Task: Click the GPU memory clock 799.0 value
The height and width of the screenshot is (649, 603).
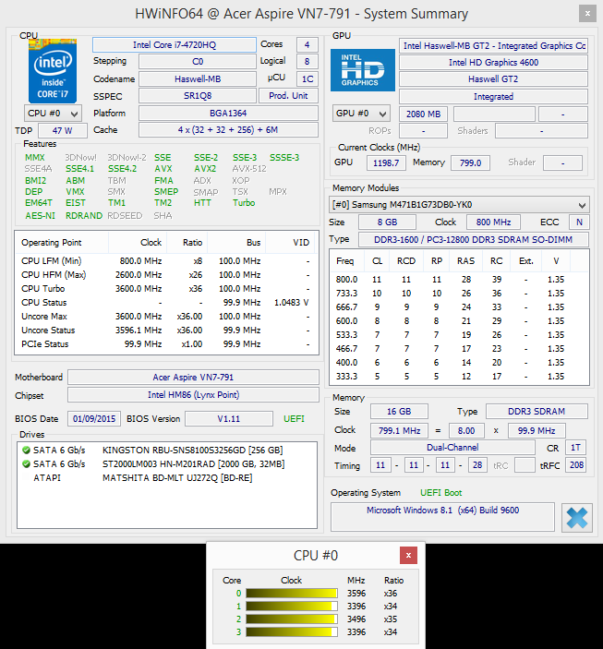Action: (x=470, y=162)
